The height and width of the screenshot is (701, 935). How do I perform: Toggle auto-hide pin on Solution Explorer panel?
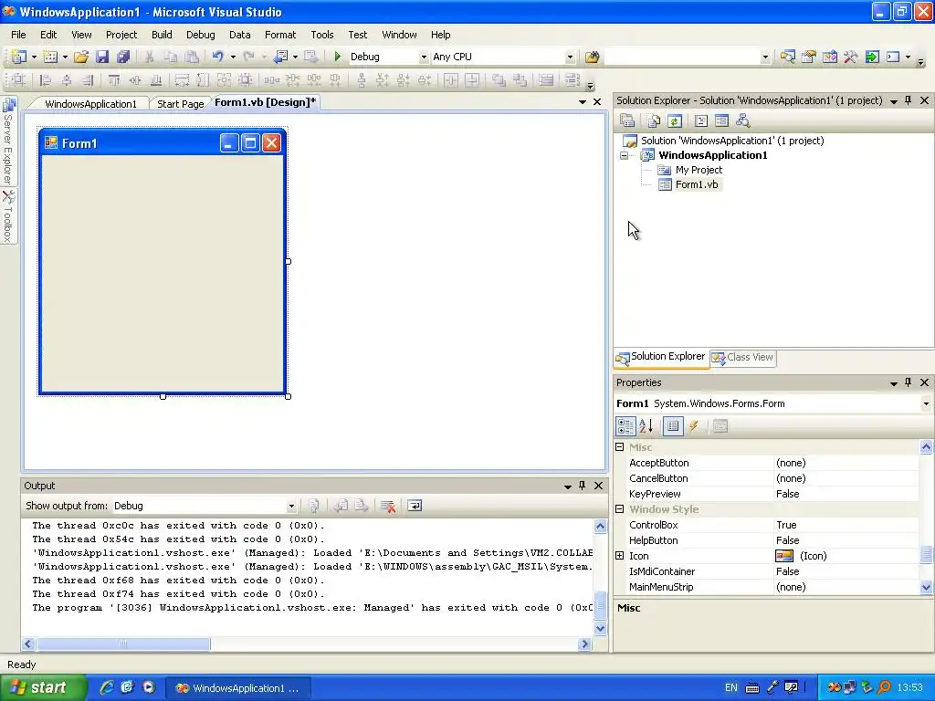(909, 100)
